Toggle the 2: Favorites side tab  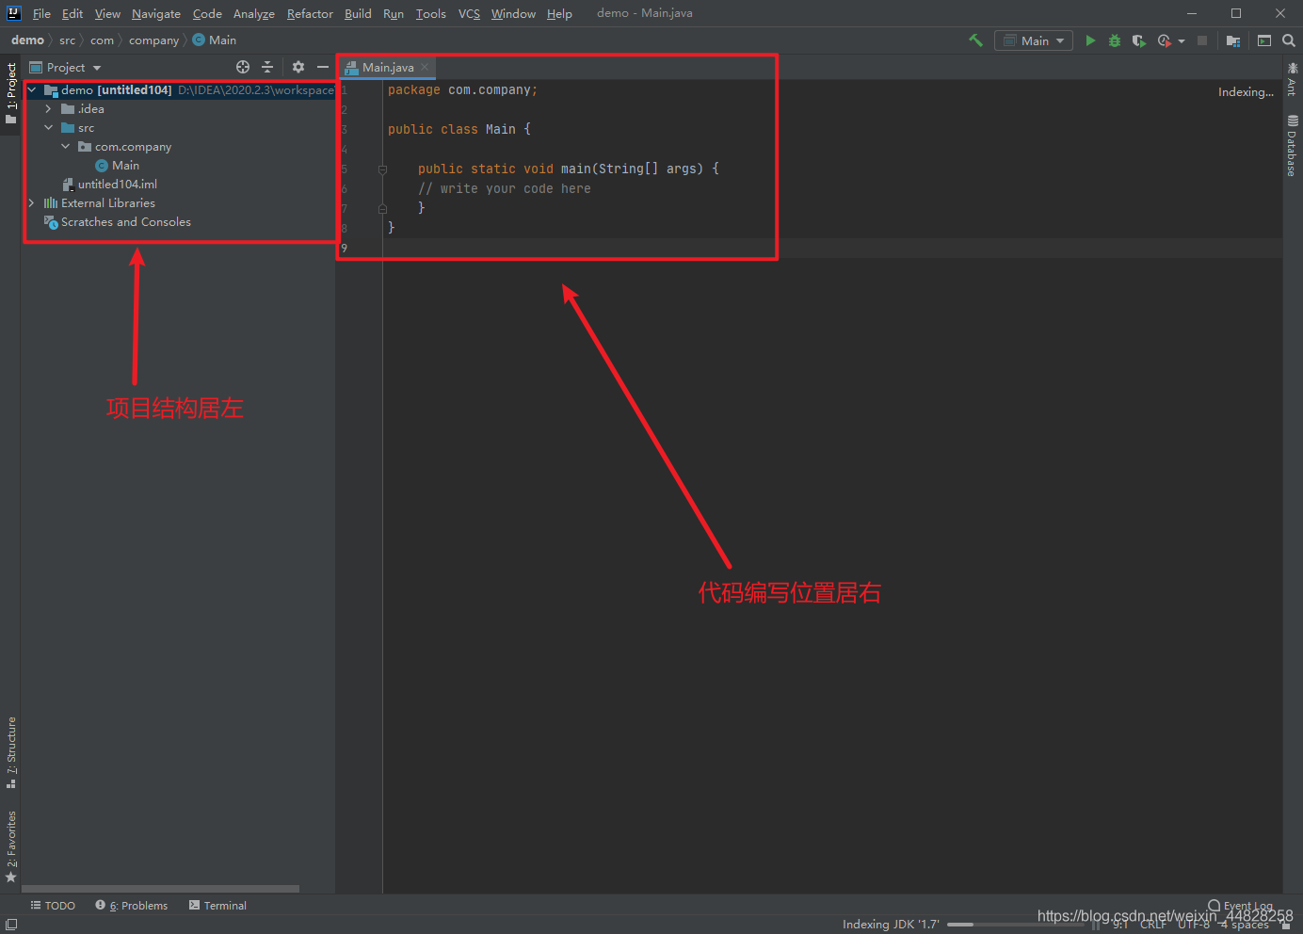coord(10,845)
